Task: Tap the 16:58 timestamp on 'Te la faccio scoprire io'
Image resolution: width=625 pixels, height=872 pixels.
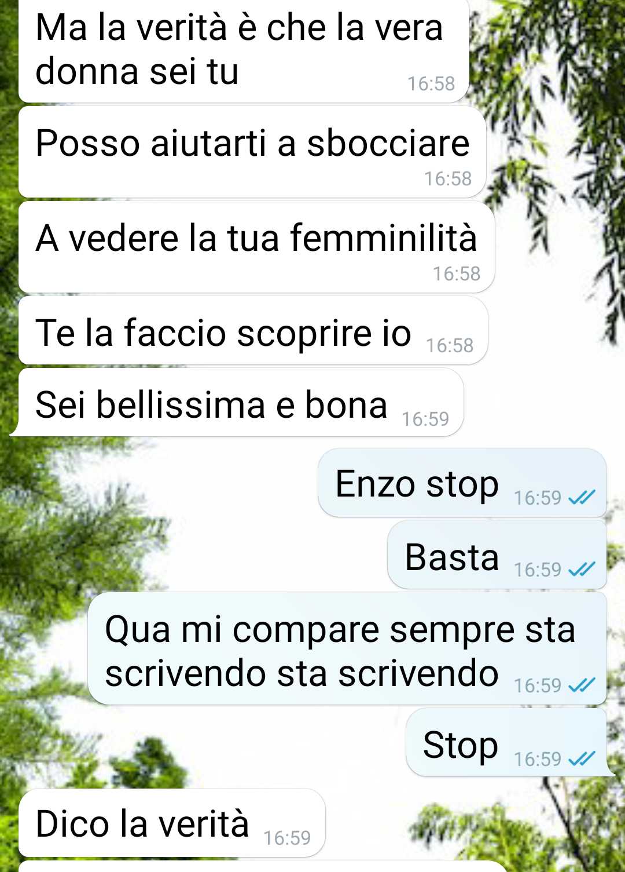Action: click(450, 345)
